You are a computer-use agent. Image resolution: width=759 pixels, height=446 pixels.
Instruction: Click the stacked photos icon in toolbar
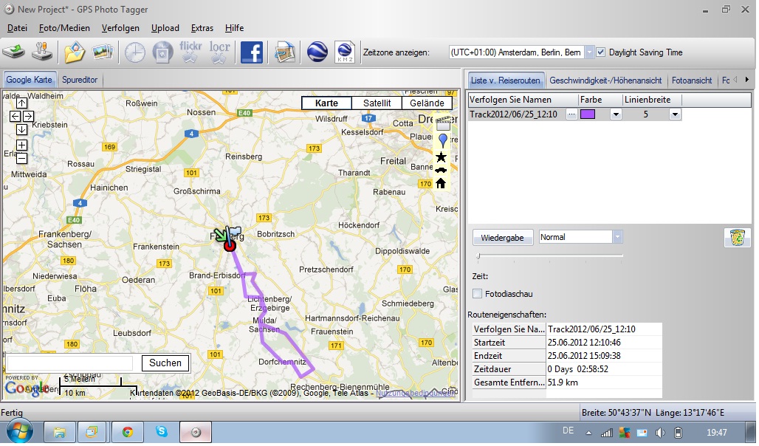(103, 52)
